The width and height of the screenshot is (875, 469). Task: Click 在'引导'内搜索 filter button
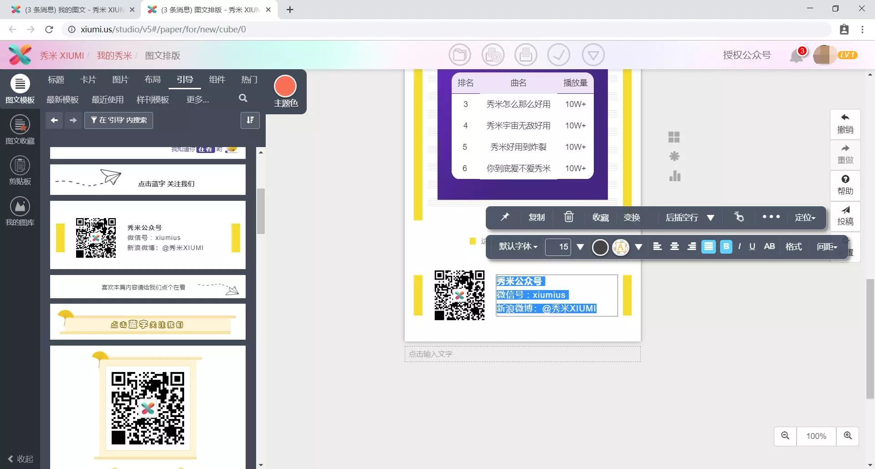(118, 120)
